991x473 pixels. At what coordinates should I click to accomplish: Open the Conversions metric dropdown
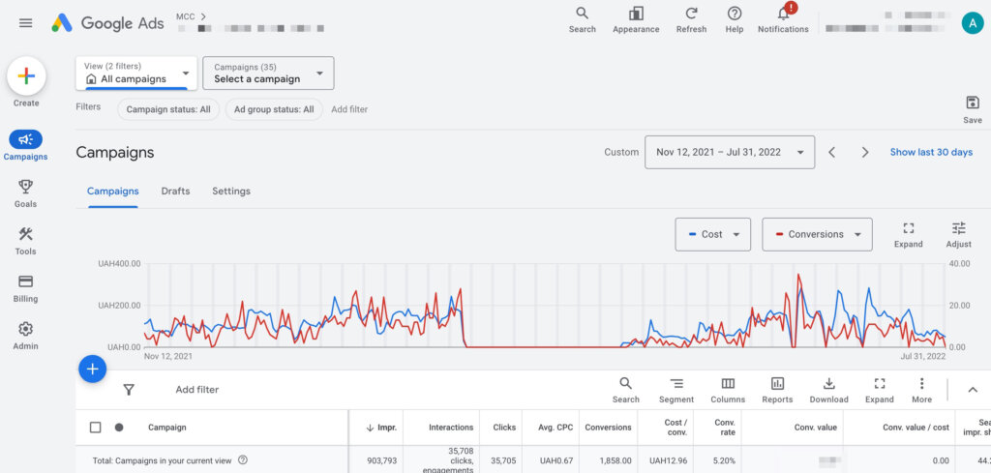(816, 234)
